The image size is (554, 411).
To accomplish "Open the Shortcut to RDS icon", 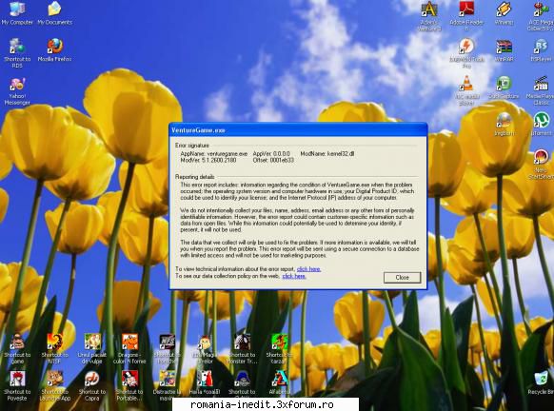I will [x=17, y=53].
